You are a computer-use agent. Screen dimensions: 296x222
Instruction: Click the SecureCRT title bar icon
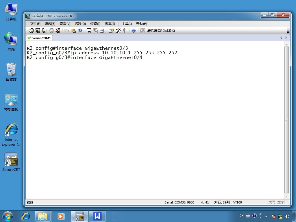[x=28, y=16]
